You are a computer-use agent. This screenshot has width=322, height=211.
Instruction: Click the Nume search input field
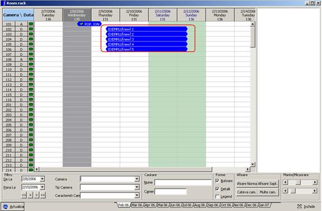click(x=183, y=182)
